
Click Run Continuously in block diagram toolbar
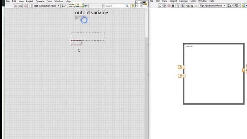tap(164, 6)
